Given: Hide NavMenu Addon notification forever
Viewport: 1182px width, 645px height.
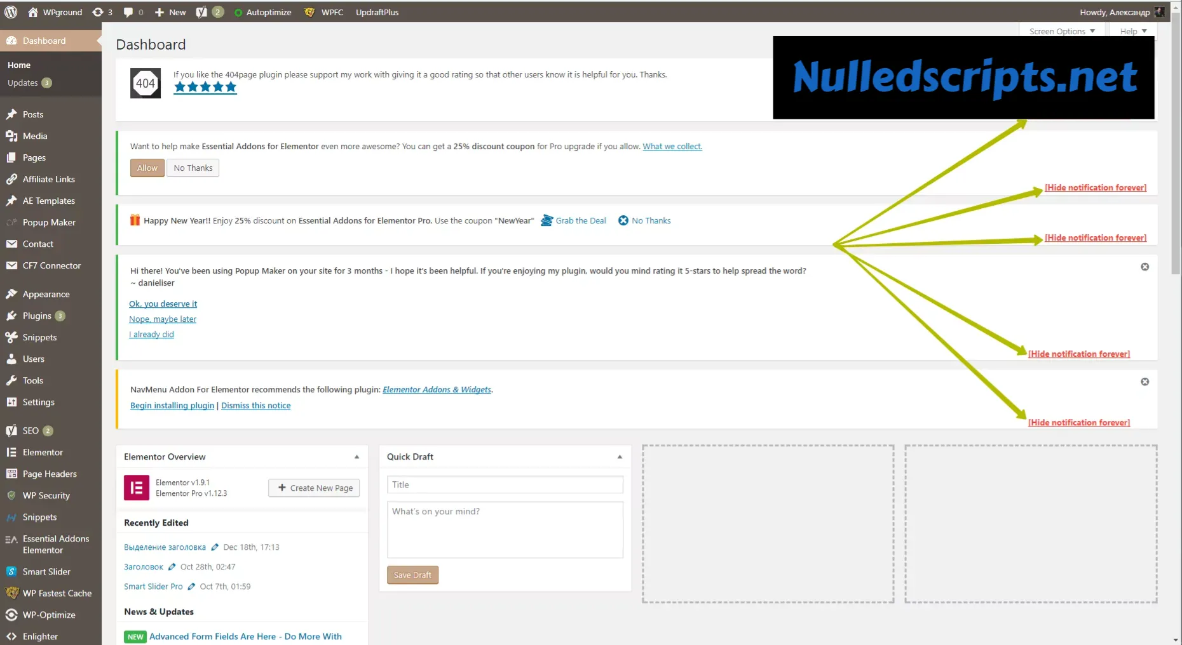Looking at the screenshot, I should [x=1079, y=423].
